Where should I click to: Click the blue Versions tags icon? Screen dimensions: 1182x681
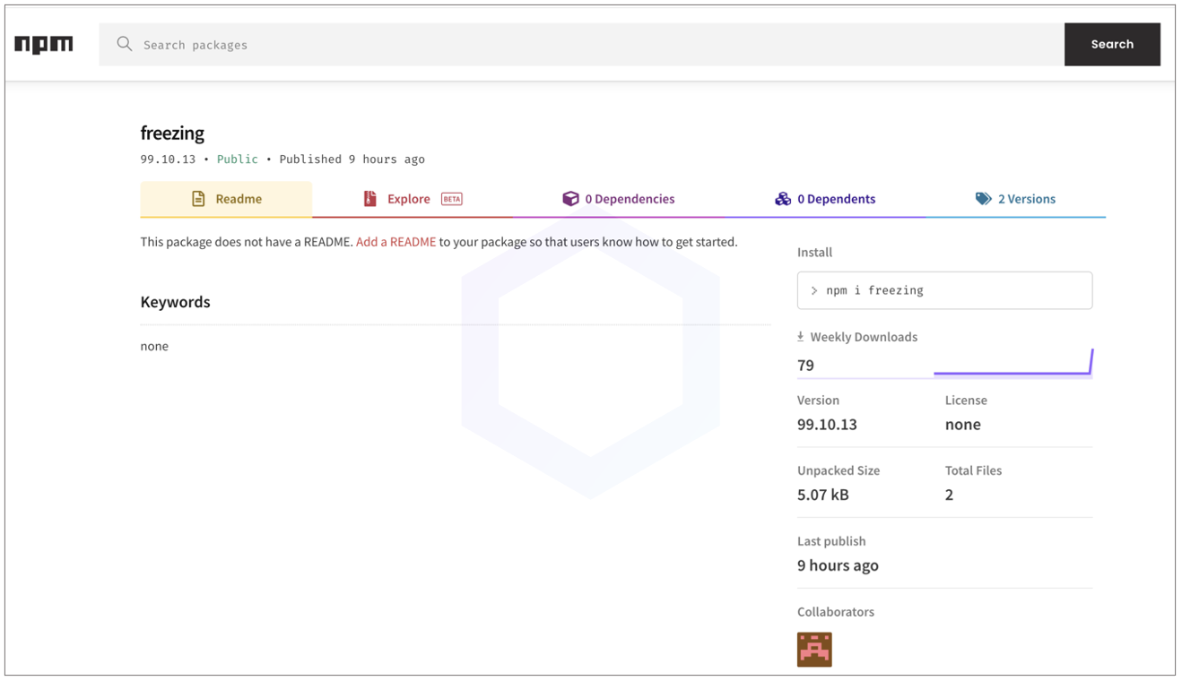pos(984,199)
